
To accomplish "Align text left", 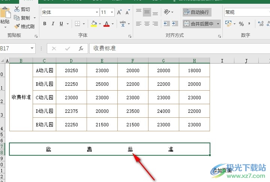I will pos(139,24).
